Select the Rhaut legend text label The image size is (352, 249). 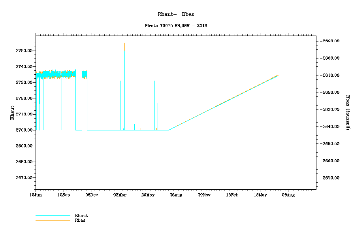tap(81, 215)
